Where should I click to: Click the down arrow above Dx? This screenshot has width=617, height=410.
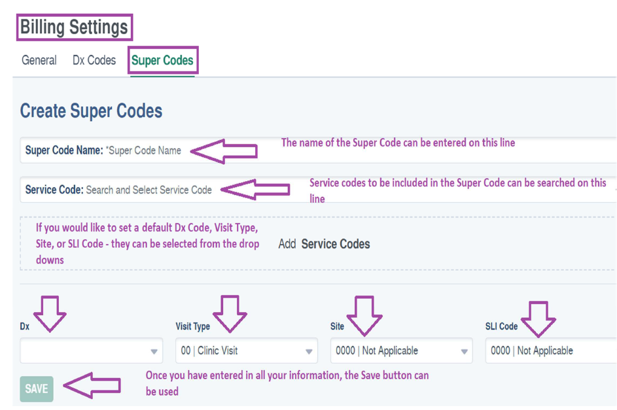(x=50, y=314)
